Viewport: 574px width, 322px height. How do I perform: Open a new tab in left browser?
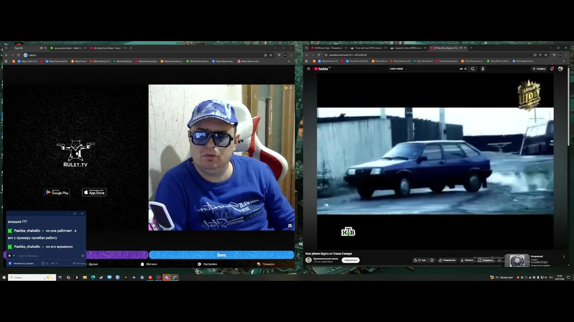coord(130,48)
